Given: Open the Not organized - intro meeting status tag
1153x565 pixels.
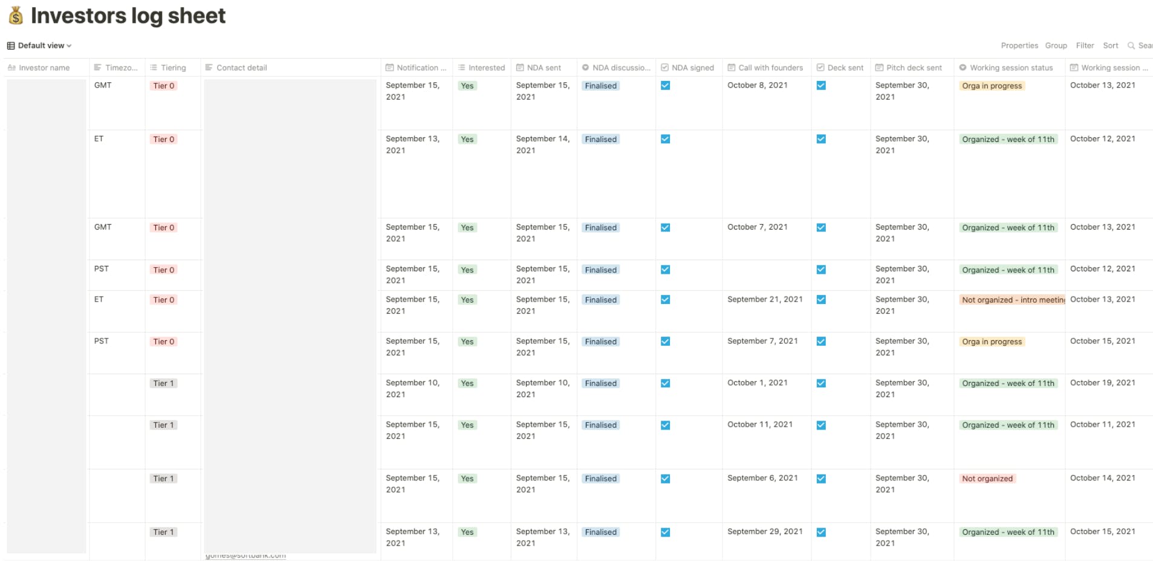Looking at the screenshot, I should click(1012, 300).
